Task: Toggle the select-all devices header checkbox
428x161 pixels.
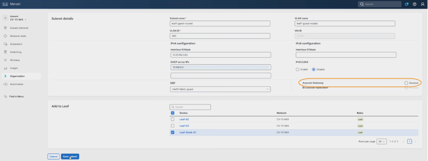Action: (173, 113)
